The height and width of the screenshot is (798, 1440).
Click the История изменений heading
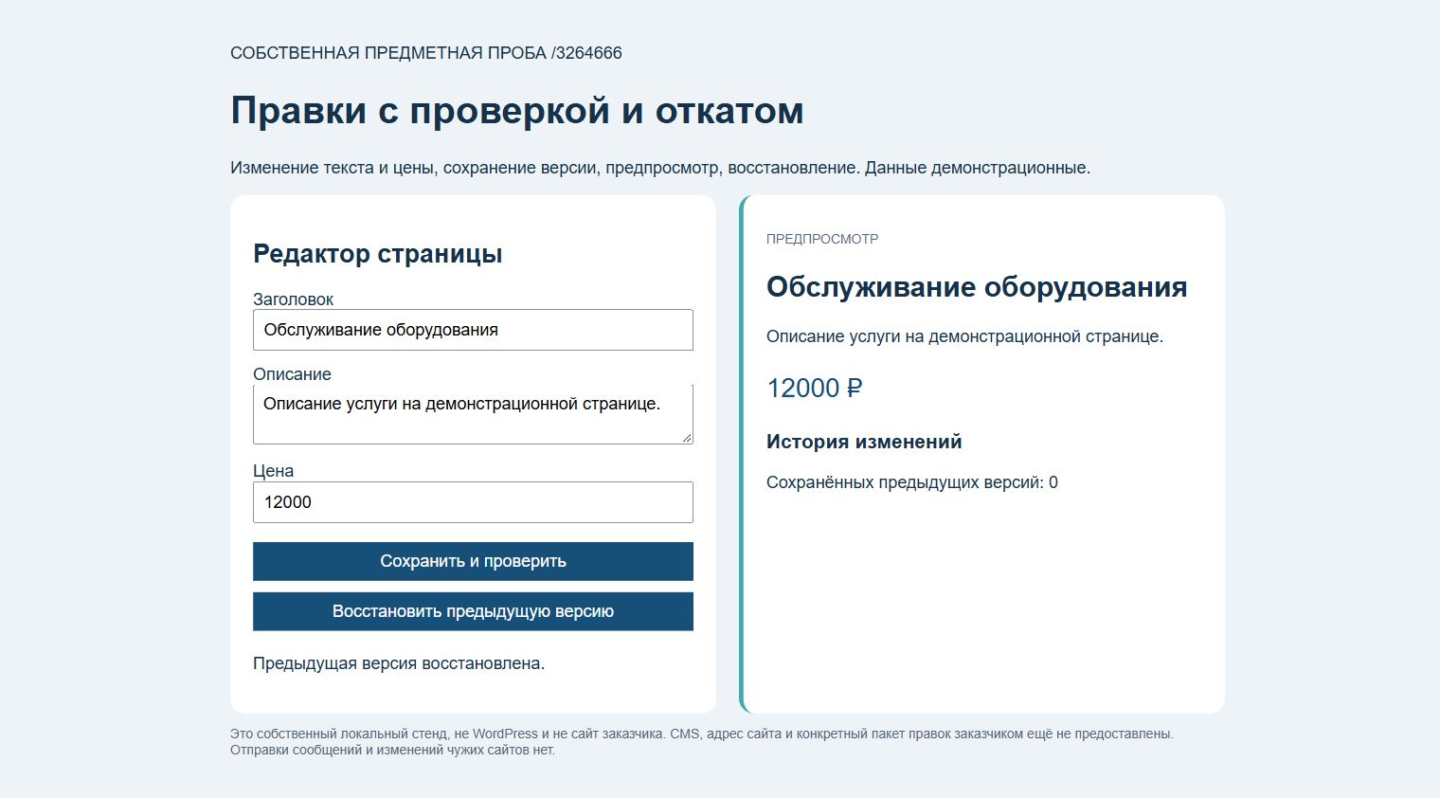click(x=864, y=442)
